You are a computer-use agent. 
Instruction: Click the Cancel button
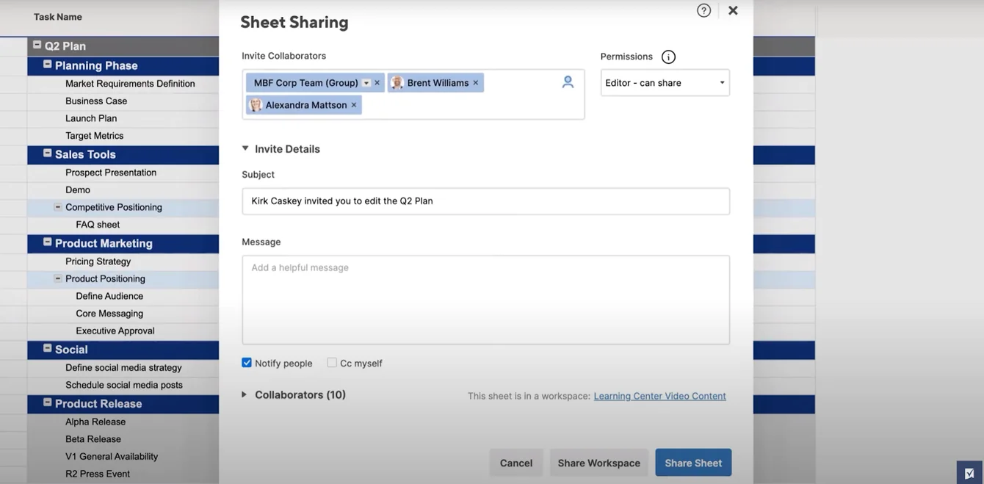[516, 463]
